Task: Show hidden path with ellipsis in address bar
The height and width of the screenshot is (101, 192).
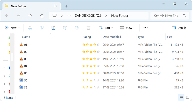Action: 69,16
